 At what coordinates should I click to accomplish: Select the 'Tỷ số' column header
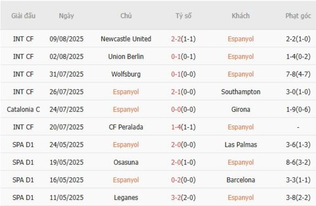point(184,16)
